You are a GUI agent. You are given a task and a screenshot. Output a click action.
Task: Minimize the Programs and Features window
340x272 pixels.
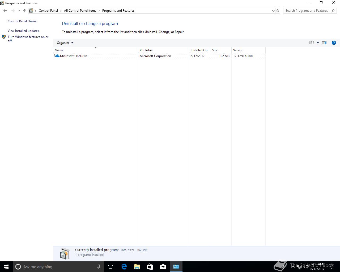[309, 3]
